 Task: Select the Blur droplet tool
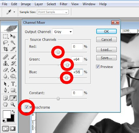[x=5, y=76]
